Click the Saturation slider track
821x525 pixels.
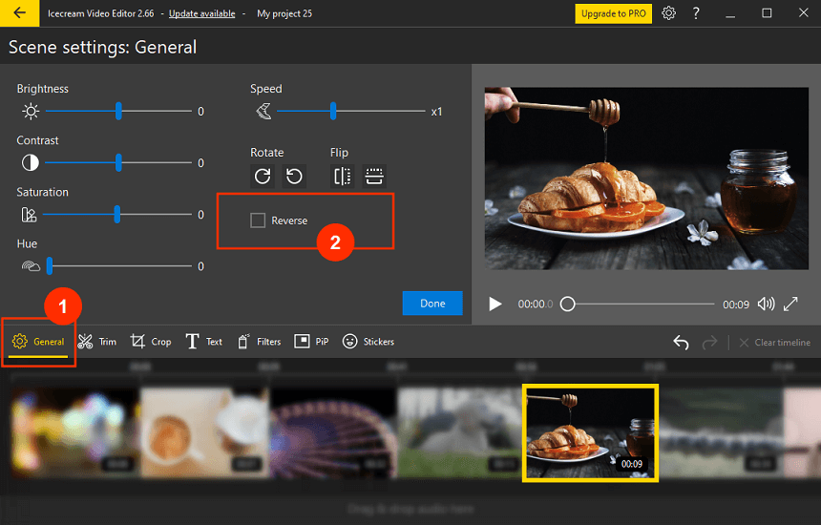118,214
